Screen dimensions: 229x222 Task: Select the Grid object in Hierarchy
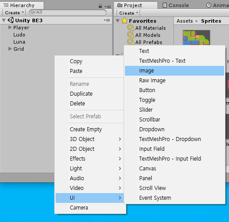coord(19,49)
